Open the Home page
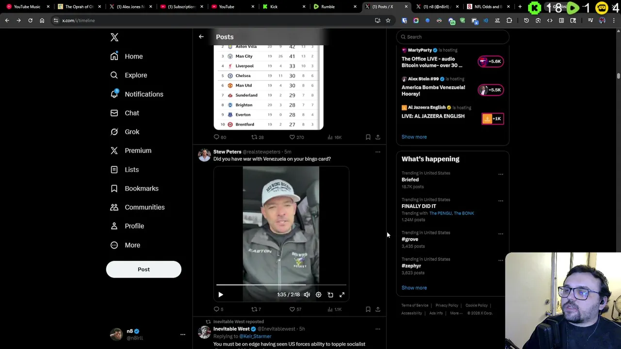 127,56
